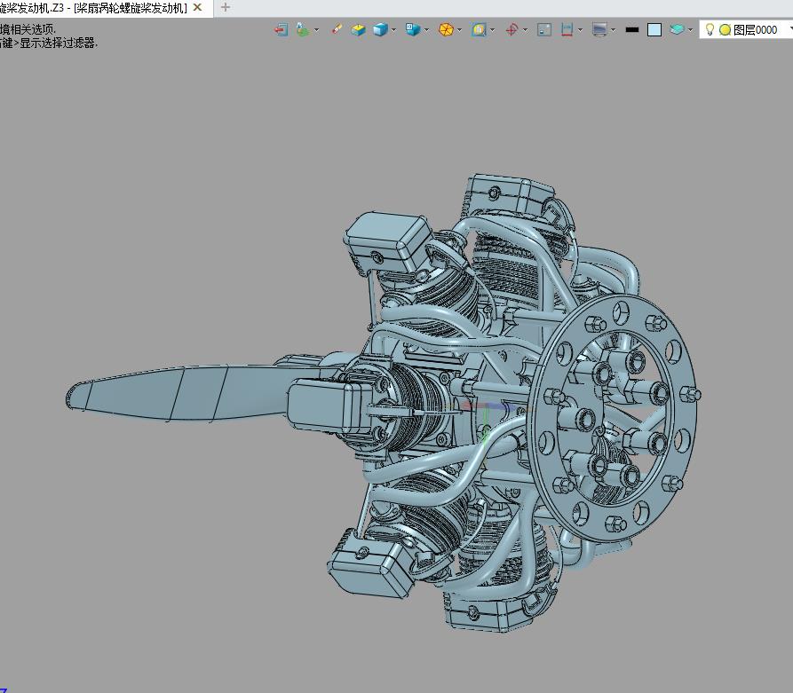Click the blue view cube icon
Viewport: 793px width, 693px height.
[413, 30]
